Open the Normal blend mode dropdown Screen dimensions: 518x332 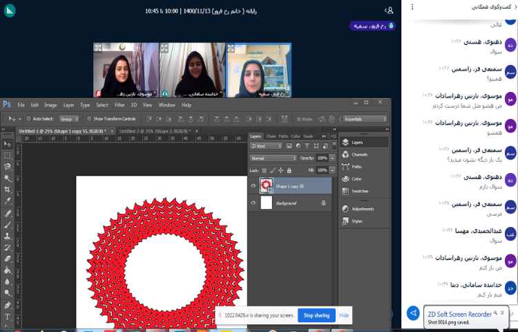pyautogui.click(x=273, y=158)
